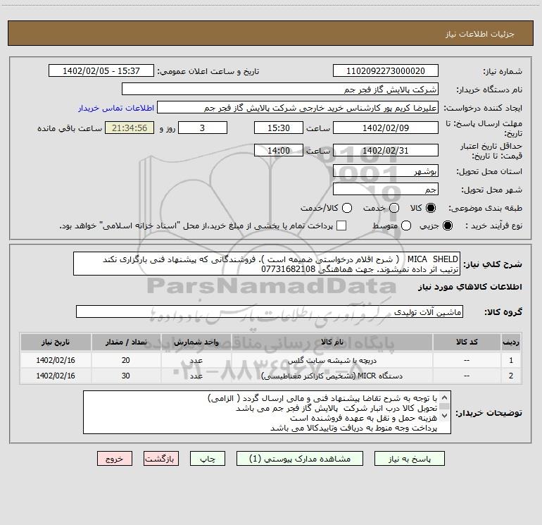This screenshot has height=525, width=542.
Task: Click the price validity date 1402/02/31
Action: click(x=386, y=150)
